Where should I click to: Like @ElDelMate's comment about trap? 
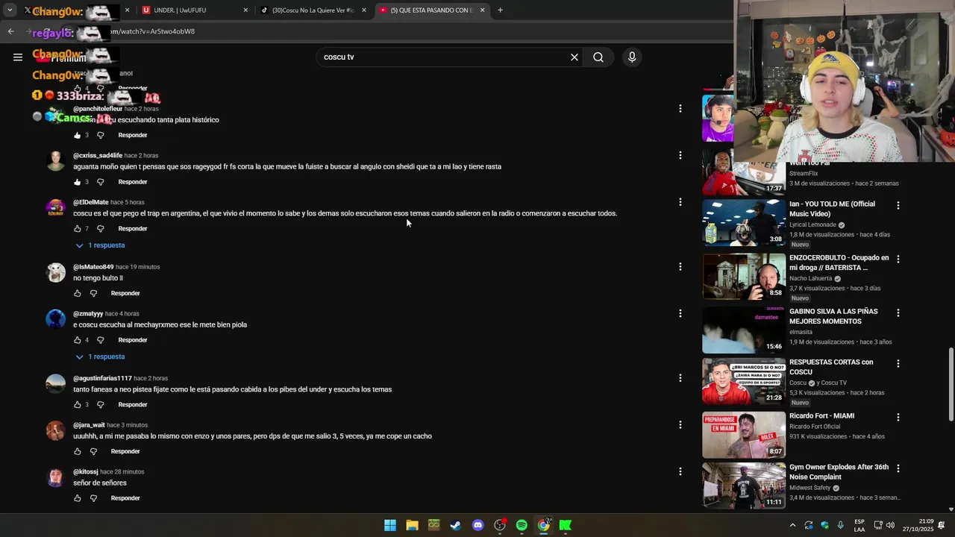click(x=78, y=229)
